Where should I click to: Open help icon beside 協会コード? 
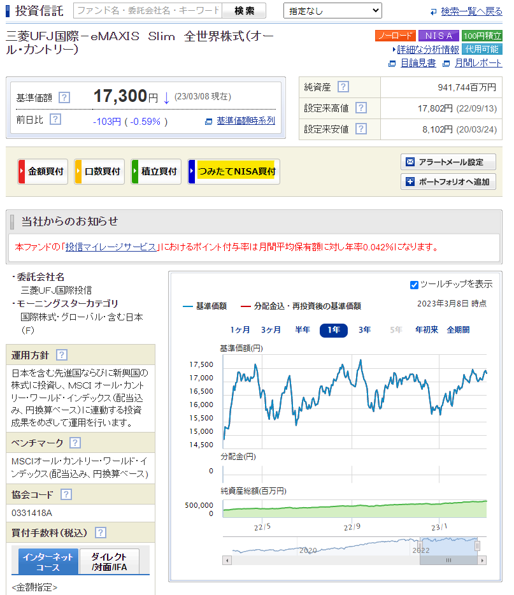(x=66, y=494)
